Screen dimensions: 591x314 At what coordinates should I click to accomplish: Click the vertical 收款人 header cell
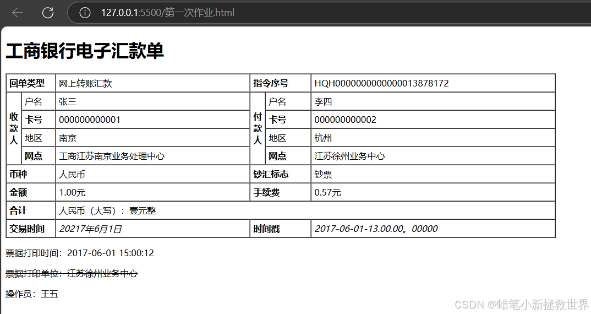click(x=14, y=129)
